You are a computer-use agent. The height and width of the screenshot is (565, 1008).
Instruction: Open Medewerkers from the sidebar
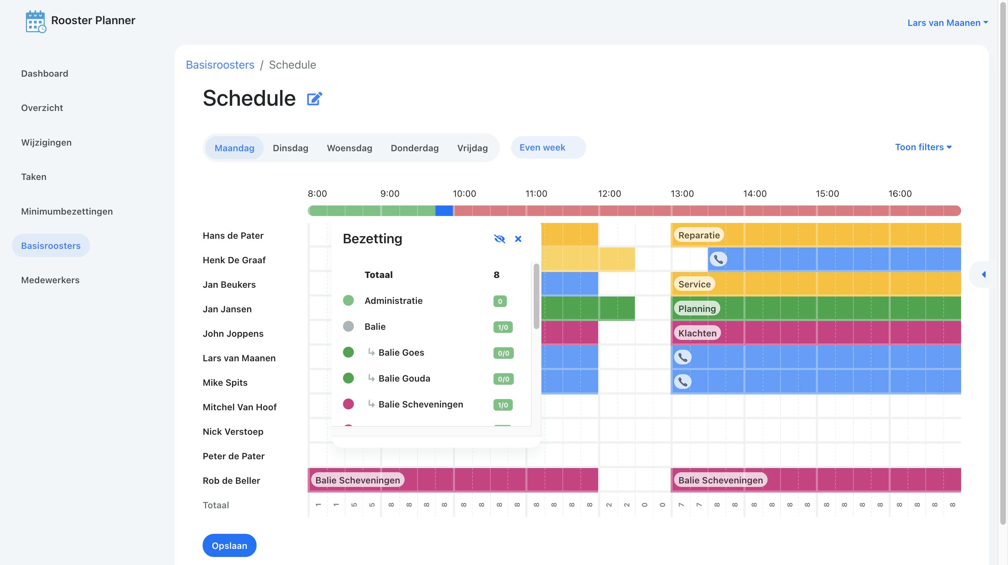[50, 280]
